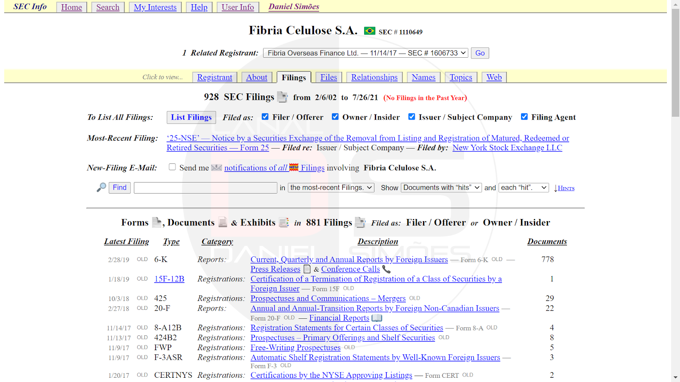Click the SEC logo icon before Filings link
Viewport: 680px width, 382px height.
pyautogui.click(x=294, y=167)
